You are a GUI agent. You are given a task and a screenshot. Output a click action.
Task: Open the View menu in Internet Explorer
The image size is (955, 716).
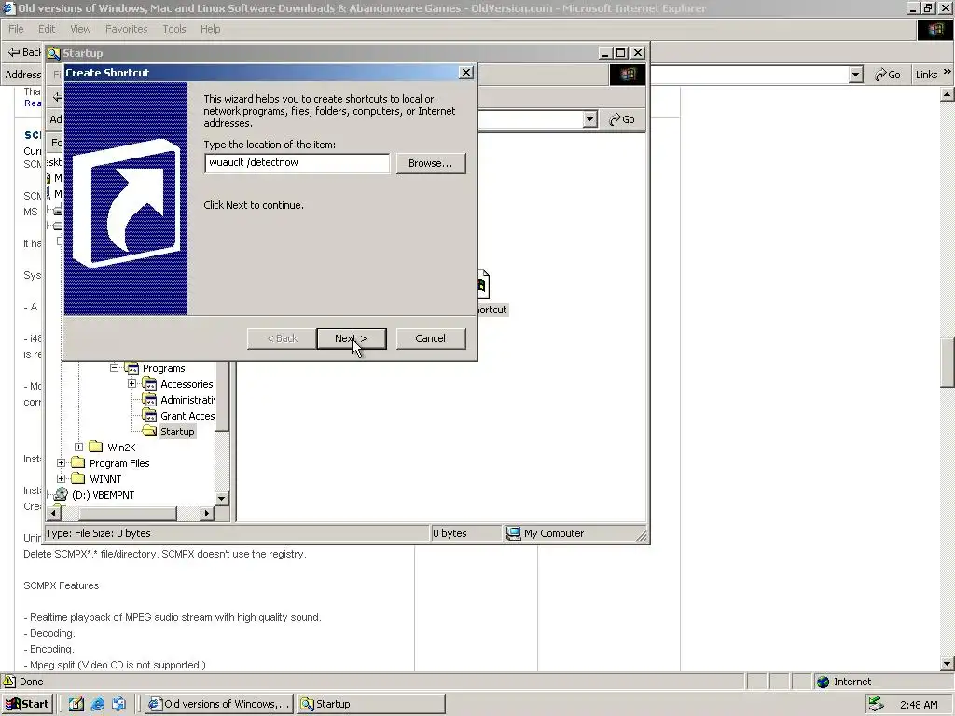point(80,29)
